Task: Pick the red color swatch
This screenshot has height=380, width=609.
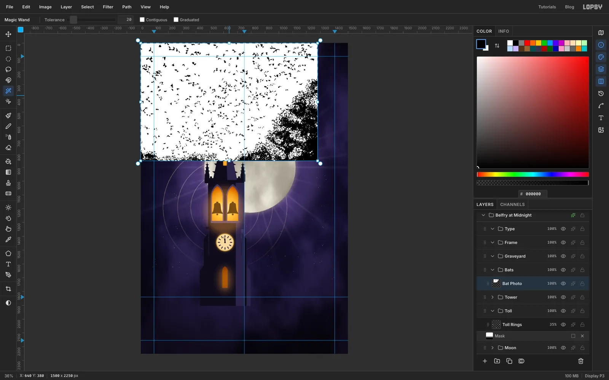Action: coord(527,43)
